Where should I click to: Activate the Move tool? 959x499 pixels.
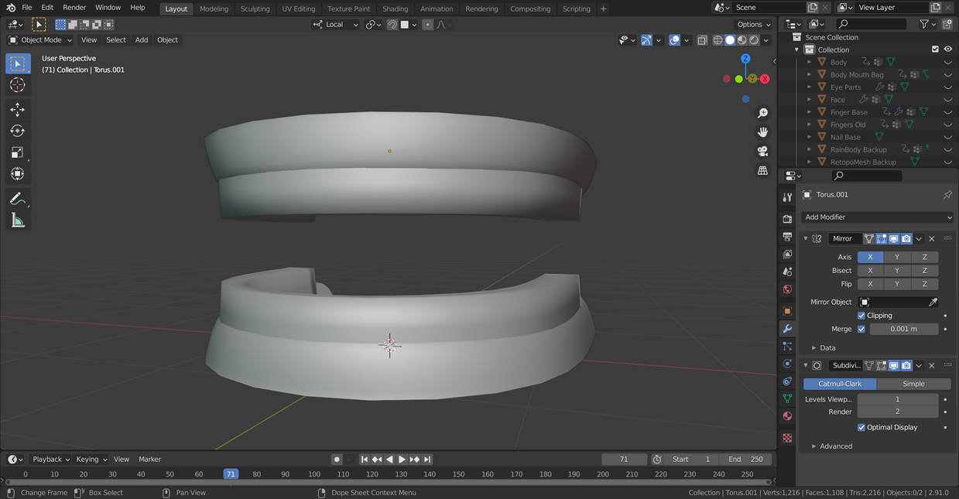[17, 110]
